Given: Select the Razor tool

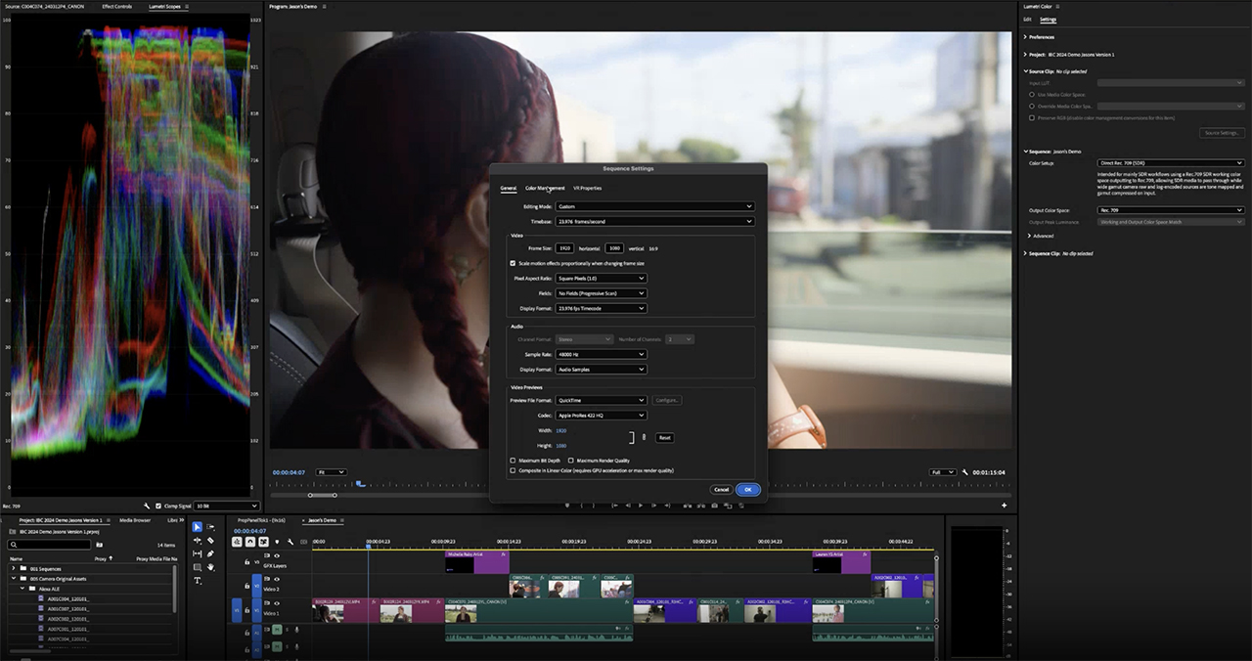Looking at the screenshot, I should 210,541.
